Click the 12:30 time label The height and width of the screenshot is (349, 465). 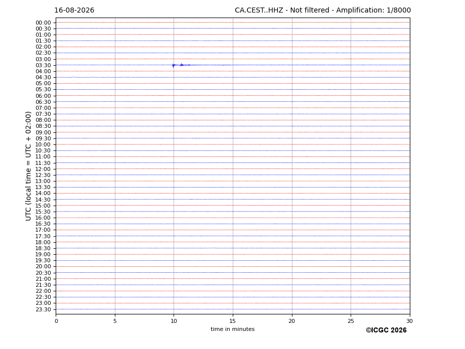pyautogui.click(x=43, y=175)
